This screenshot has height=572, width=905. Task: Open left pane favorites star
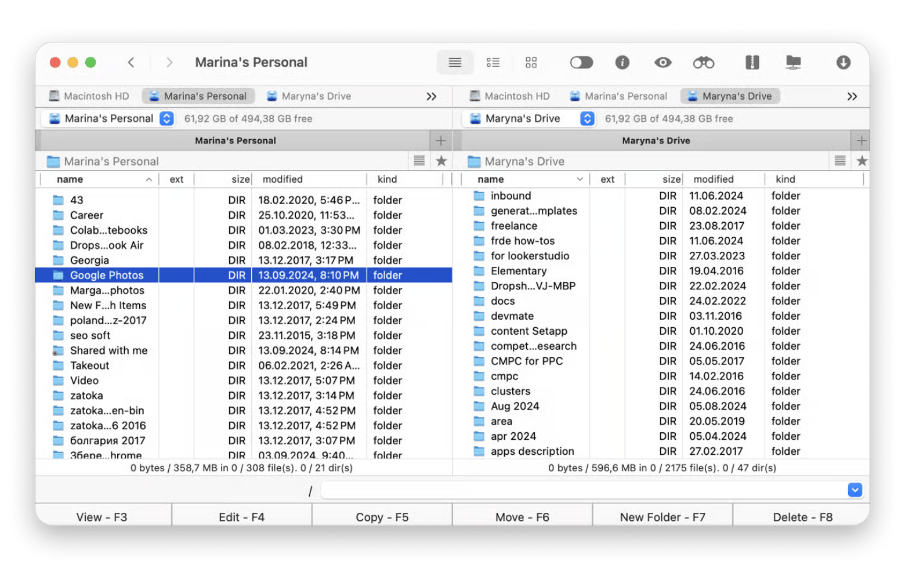pos(441,161)
